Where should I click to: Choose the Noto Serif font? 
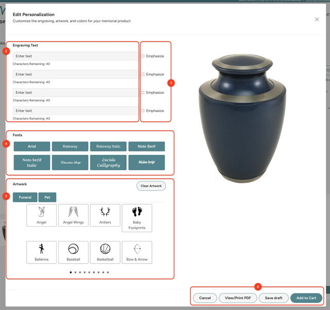point(146,146)
